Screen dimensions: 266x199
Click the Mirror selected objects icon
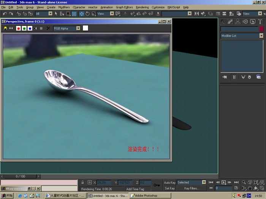pos(196,14)
